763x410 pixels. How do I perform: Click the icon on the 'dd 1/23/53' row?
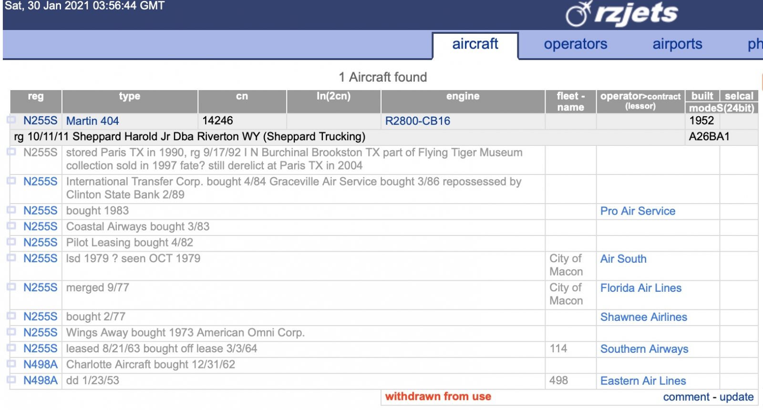point(11,379)
